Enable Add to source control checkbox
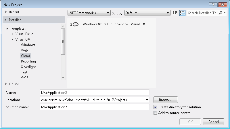The height and width of the screenshot is (129, 230). point(155,113)
